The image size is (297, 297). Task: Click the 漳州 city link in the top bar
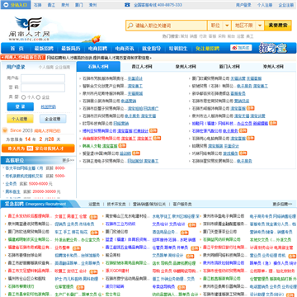pos(92,5)
